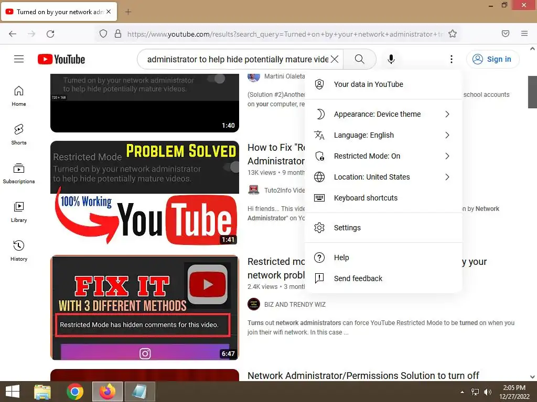The height and width of the screenshot is (402, 537).
Task: Expand Language: English submenu
Action: (383, 135)
